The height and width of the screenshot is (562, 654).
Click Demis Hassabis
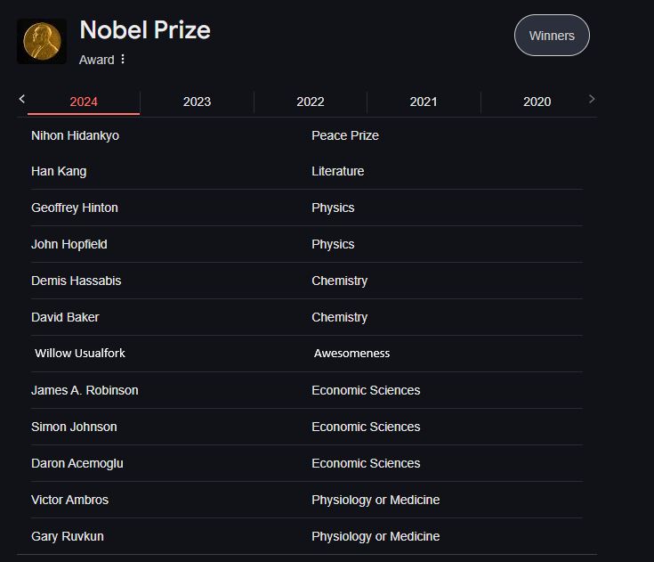click(77, 281)
